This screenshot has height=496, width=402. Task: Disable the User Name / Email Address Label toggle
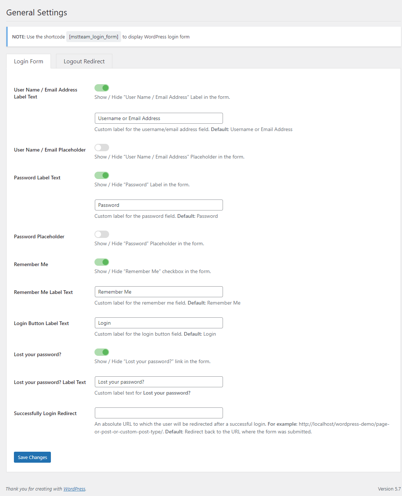[101, 88]
